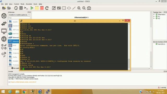Stop all nodes with red square icon

(x=42, y=8)
